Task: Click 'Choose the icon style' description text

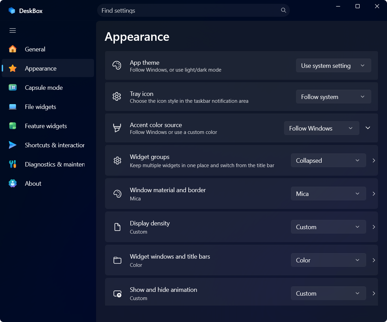Action: point(189,101)
